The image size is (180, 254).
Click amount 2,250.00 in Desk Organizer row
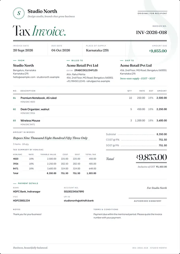tap(162, 109)
